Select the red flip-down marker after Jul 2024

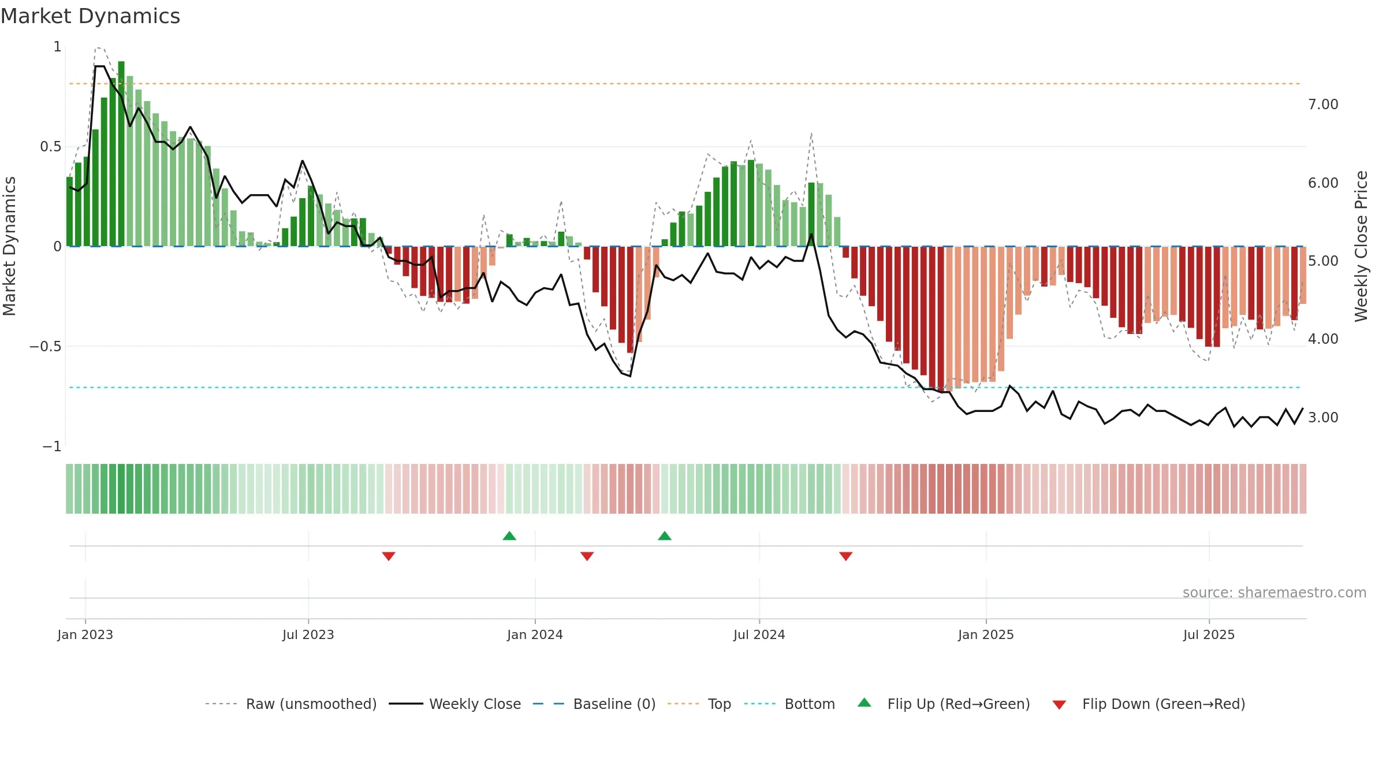846,556
